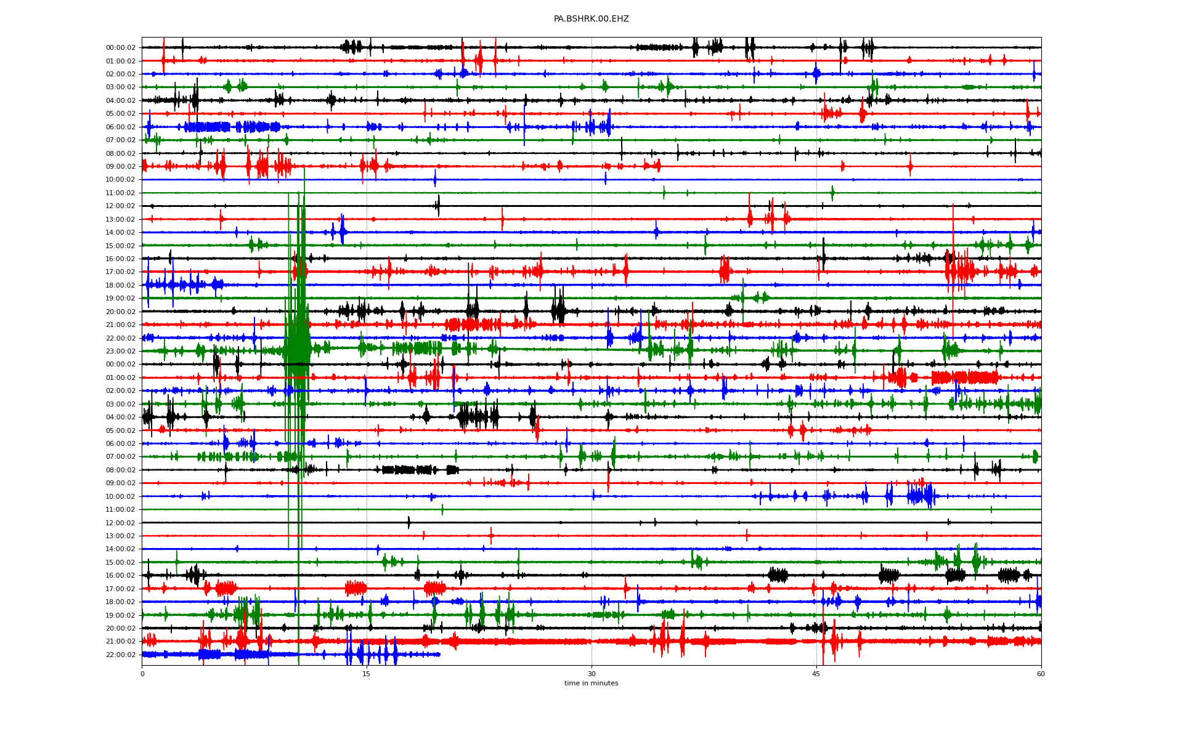Click the topmost 00:00:02 time label

click(x=120, y=47)
